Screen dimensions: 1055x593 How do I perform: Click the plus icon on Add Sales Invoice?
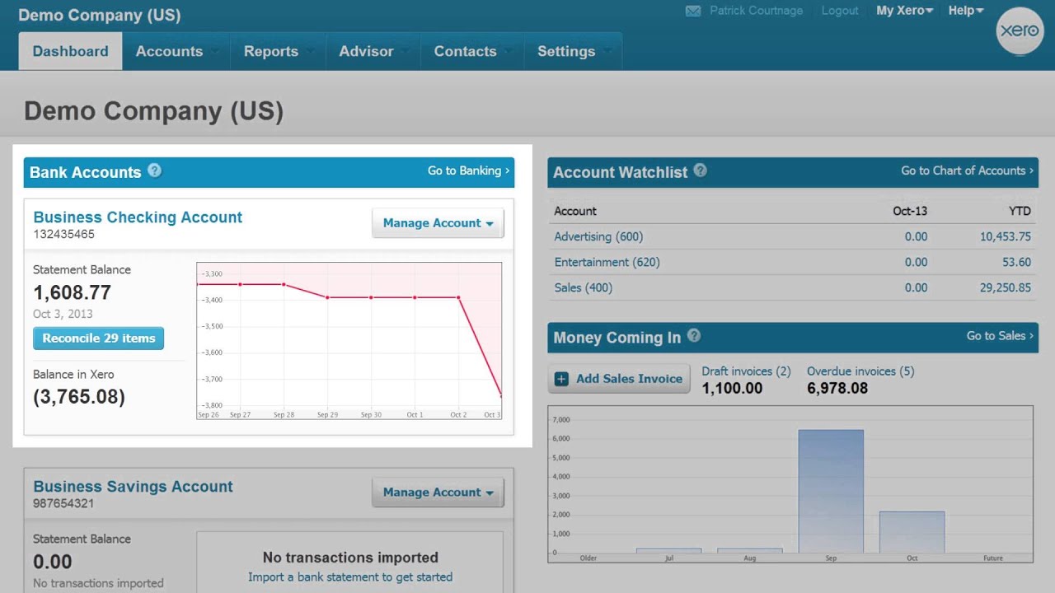click(x=561, y=379)
